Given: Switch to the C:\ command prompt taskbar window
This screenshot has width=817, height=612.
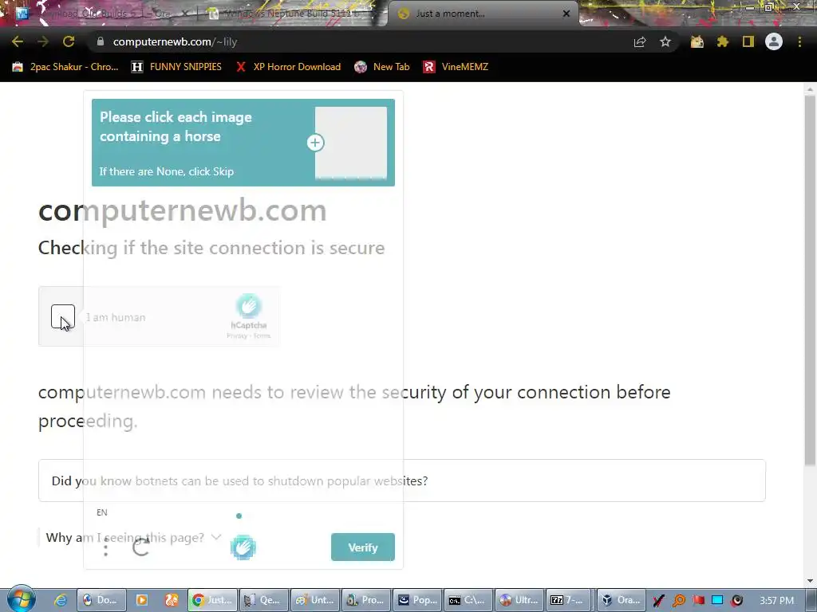Looking at the screenshot, I should 468,600.
